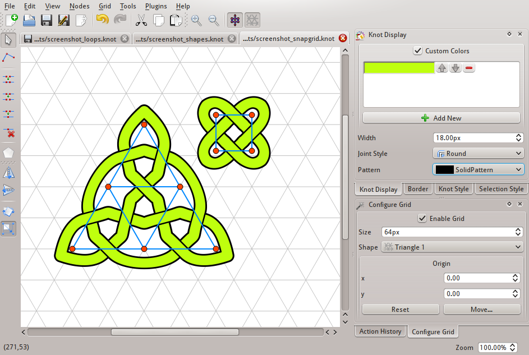Choose the polygon shape tool
This screenshot has height=355, width=529.
coord(8,153)
